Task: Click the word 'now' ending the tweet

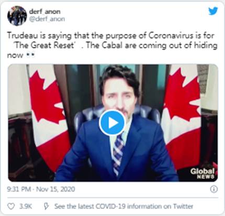Action: point(15,56)
